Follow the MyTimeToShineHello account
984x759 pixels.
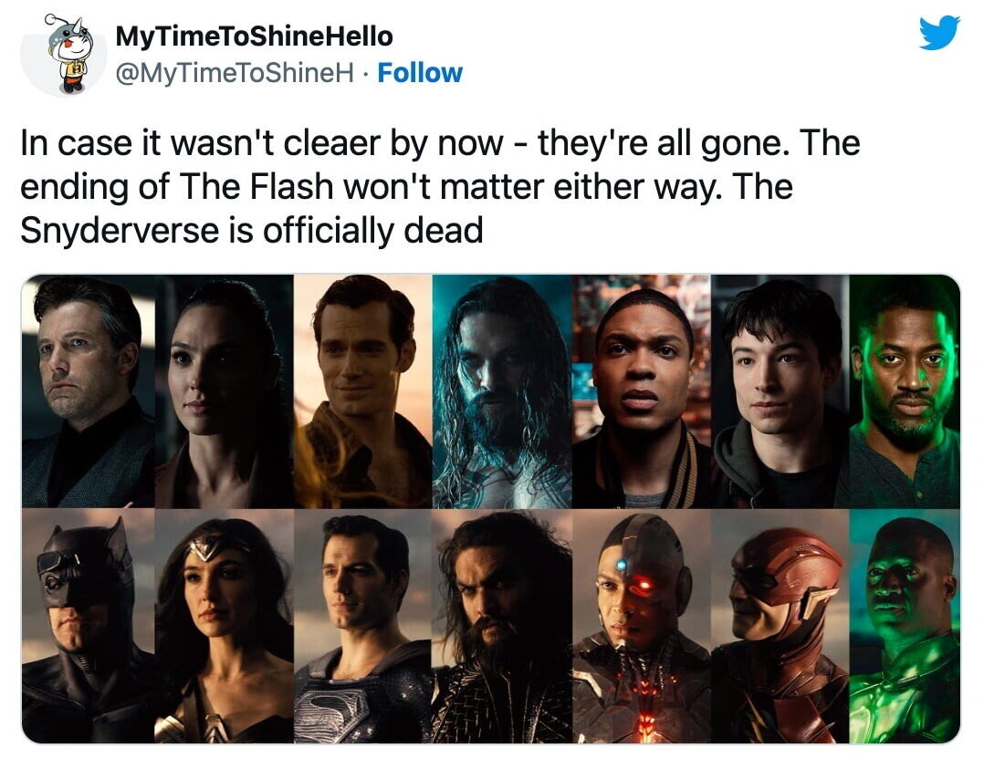[x=420, y=73]
